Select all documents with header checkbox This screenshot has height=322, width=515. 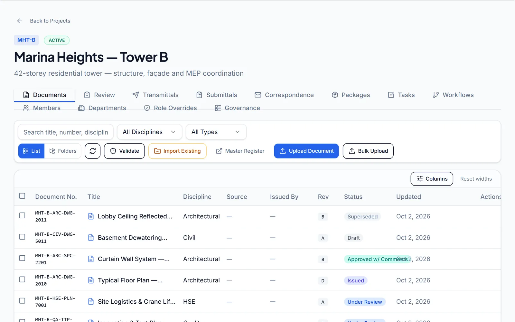coord(22,196)
